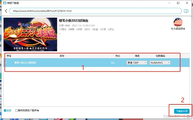The width and height of the screenshot is (193, 120).
Task: Click the 名称 column header
Action: [62, 56]
